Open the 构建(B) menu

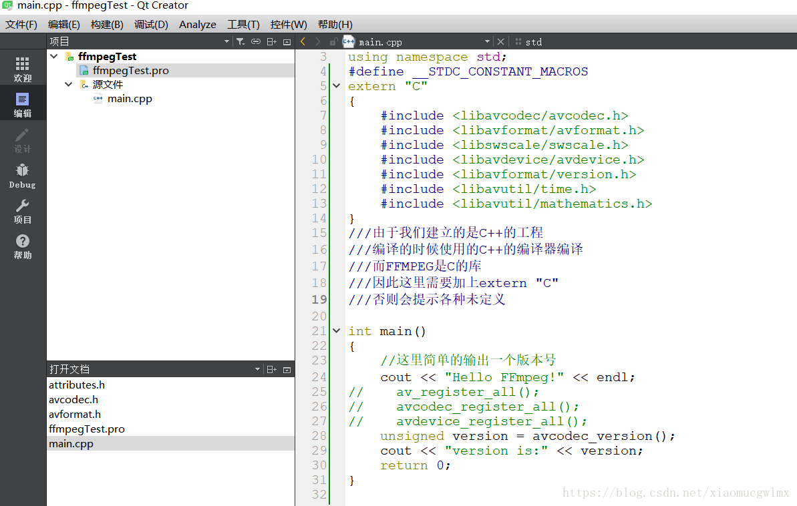107,25
